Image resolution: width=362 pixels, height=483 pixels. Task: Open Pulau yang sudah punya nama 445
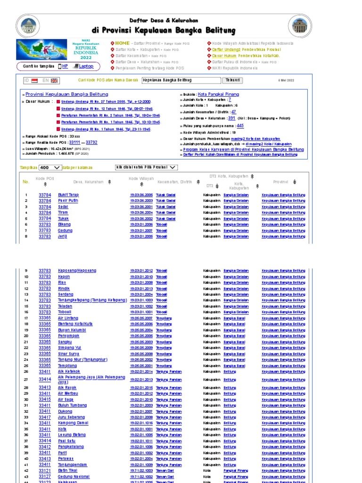tap(240, 125)
